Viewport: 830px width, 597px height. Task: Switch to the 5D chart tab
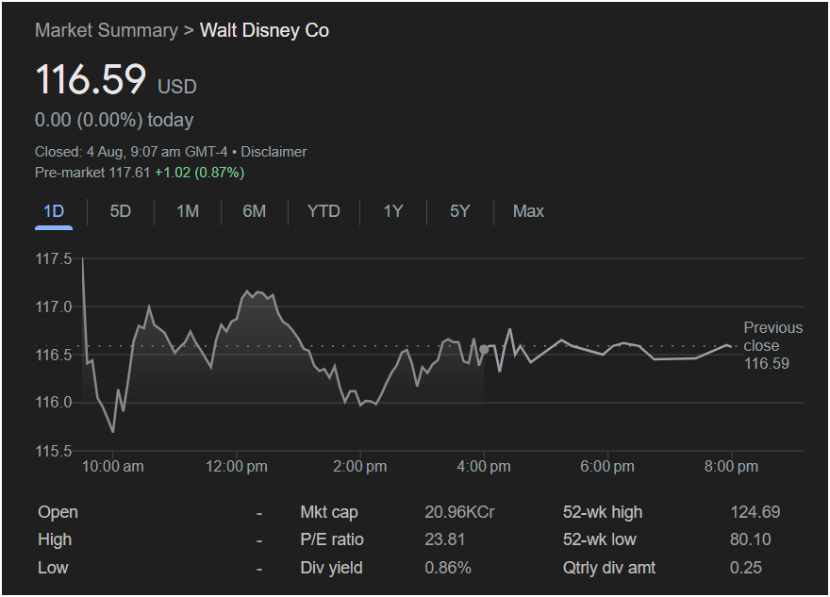point(120,211)
